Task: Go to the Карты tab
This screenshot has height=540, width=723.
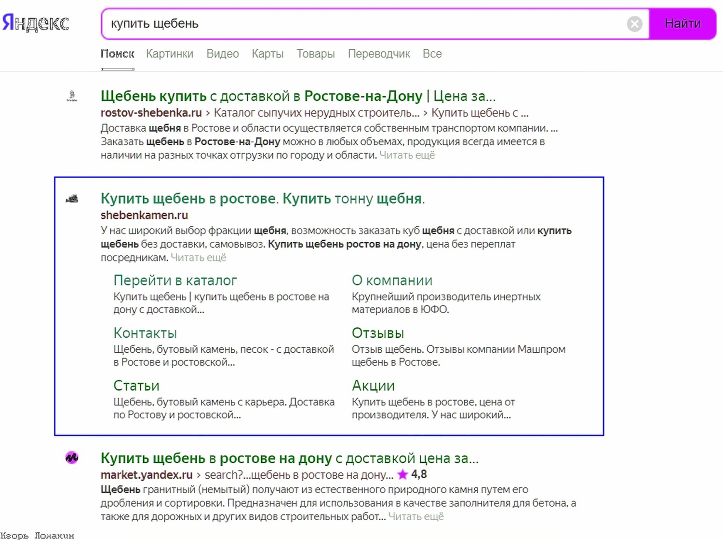Action: pos(268,54)
